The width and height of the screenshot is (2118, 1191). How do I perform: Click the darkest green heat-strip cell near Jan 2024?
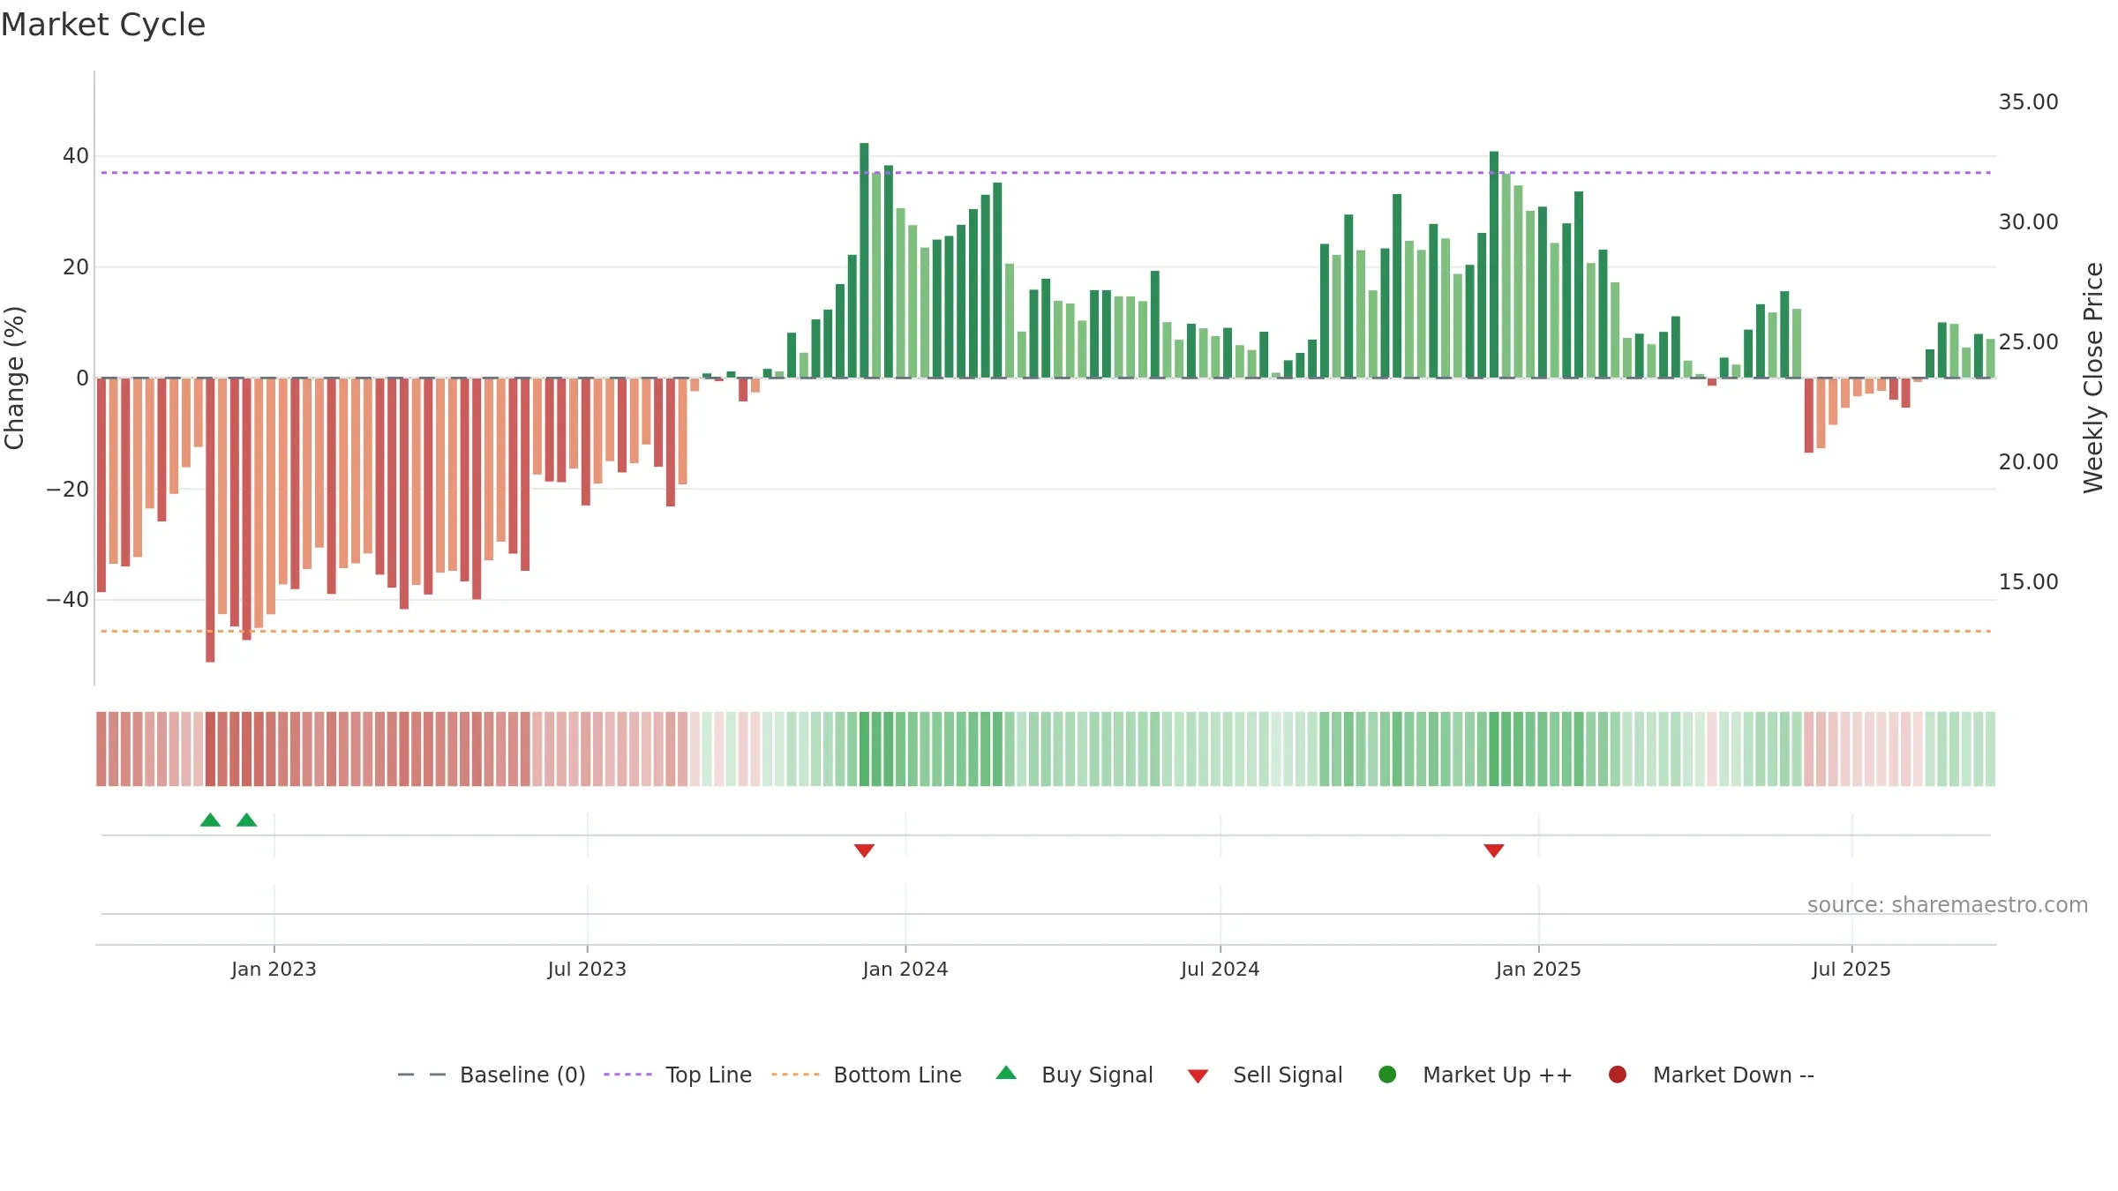pos(864,749)
